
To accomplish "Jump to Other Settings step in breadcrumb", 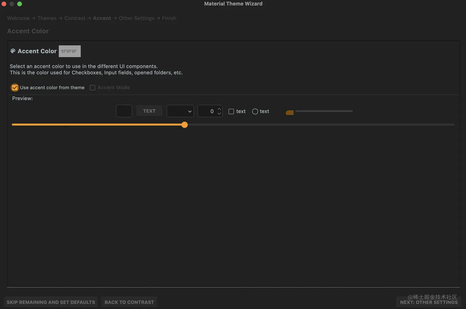I will click(137, 18).
